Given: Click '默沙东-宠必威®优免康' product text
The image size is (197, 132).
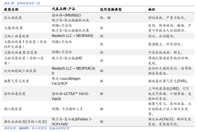Looking at the screenshot, I should tap(70, 30).
